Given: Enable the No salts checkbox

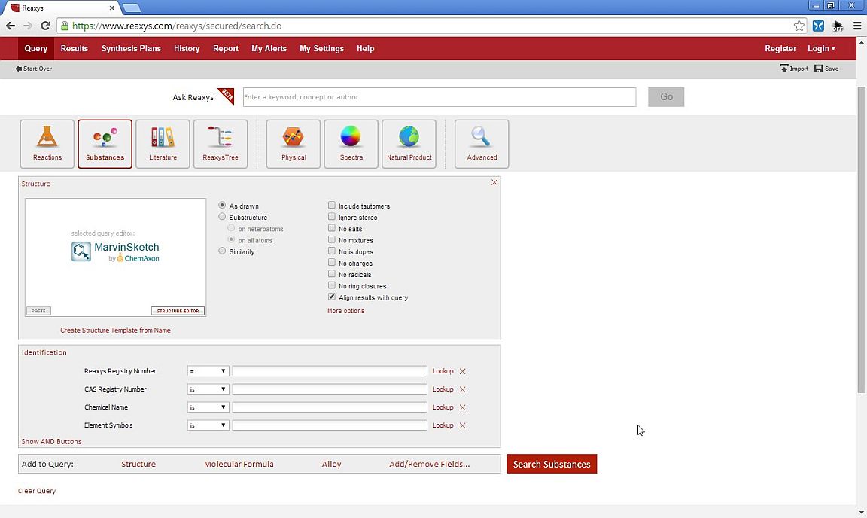Looking at the screenshot, I should [332, 228].
